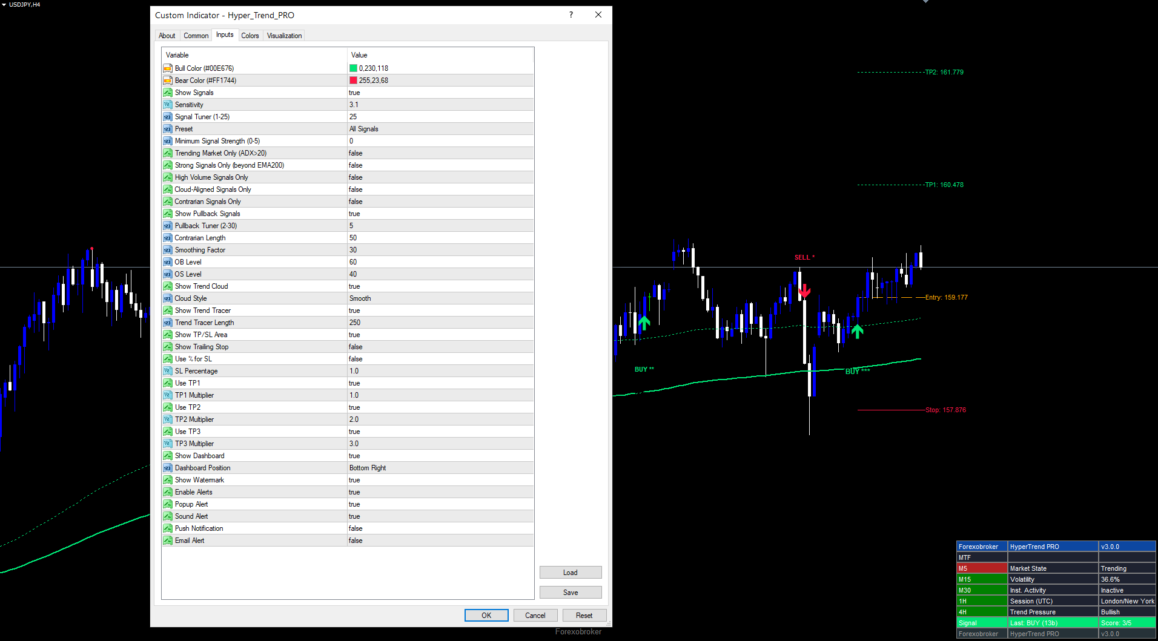Click the Contrarian Length row icon
The image size is (1158, 641).
[168, 238]
